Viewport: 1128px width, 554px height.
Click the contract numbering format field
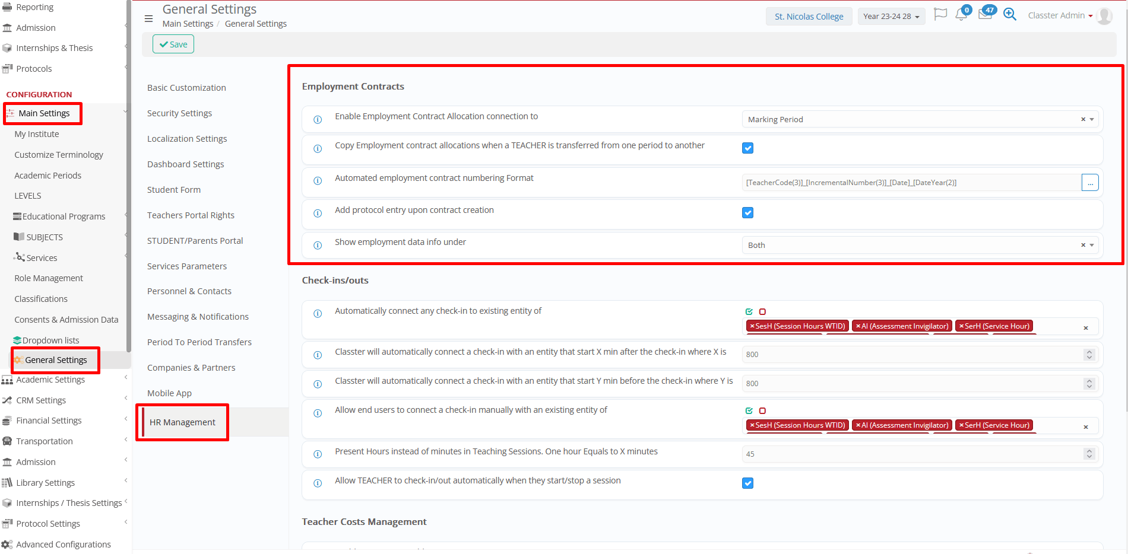pyautogui.click(x=911, y=183)
